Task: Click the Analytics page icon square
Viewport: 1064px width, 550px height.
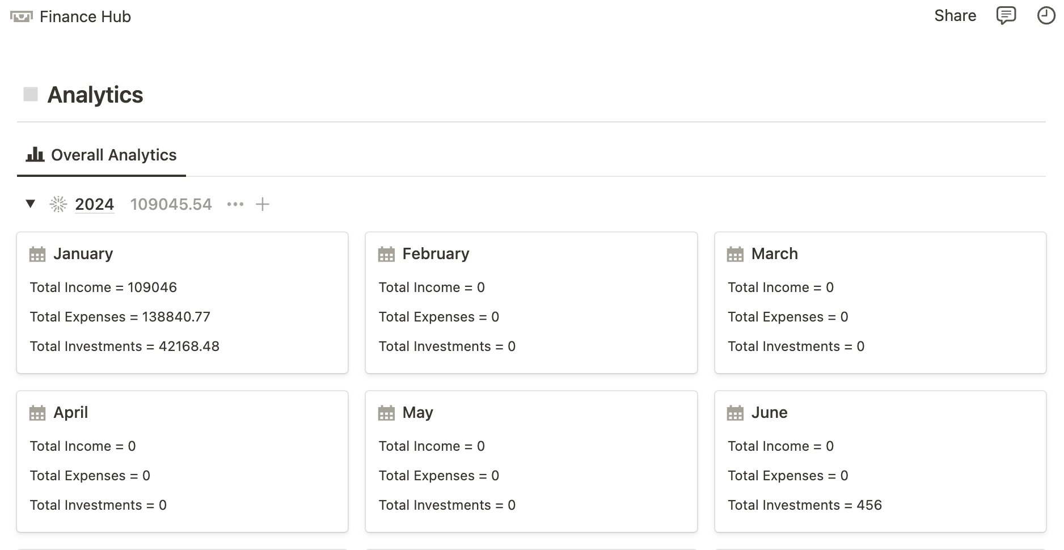Action: pos(31,95)
